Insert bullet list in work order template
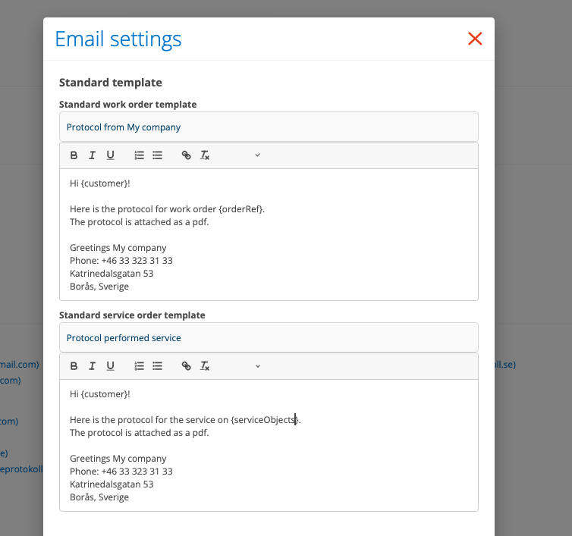 (x=157, y=155)
